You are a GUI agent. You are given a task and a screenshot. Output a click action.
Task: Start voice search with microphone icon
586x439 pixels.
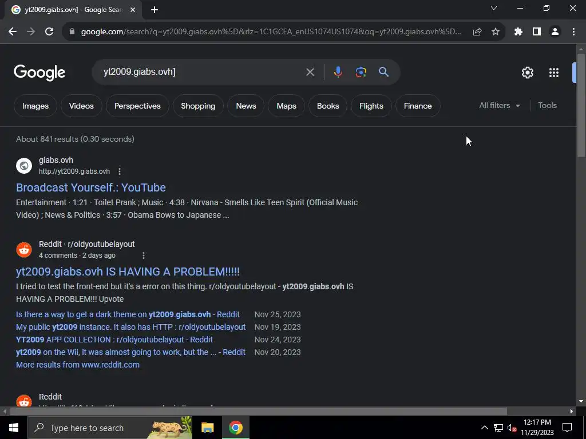[338, 72]
